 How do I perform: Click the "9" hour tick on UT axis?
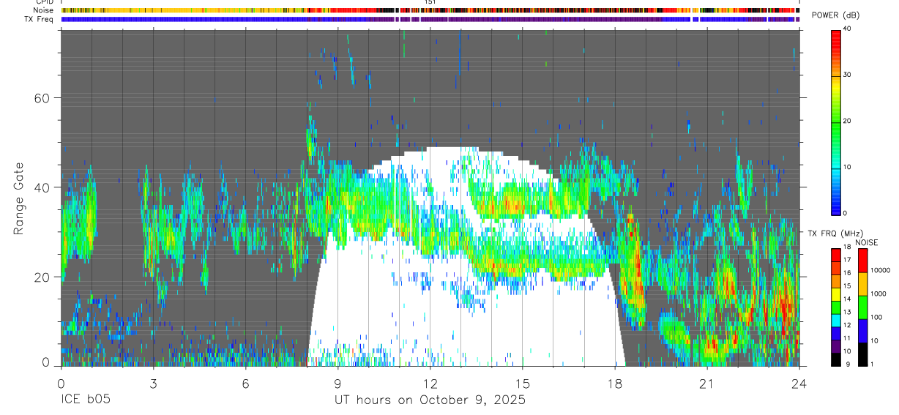pos(337,383)
